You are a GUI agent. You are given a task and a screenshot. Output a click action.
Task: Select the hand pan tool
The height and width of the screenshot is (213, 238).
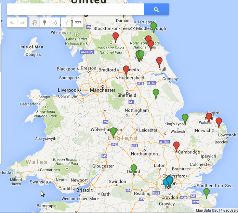35,23
